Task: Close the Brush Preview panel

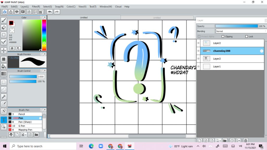Action: [x=45, y=54]
